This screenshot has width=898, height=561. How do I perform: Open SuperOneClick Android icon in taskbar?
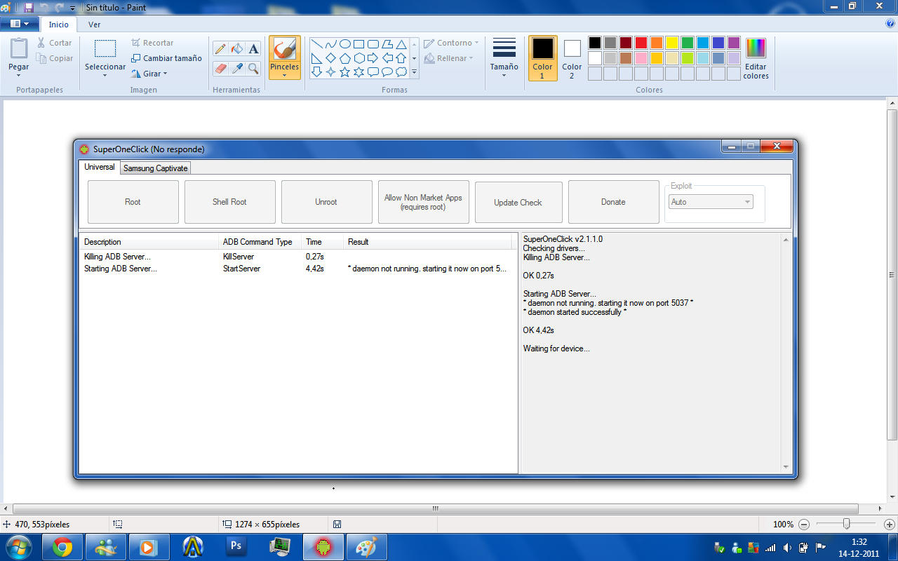(323, 547)
